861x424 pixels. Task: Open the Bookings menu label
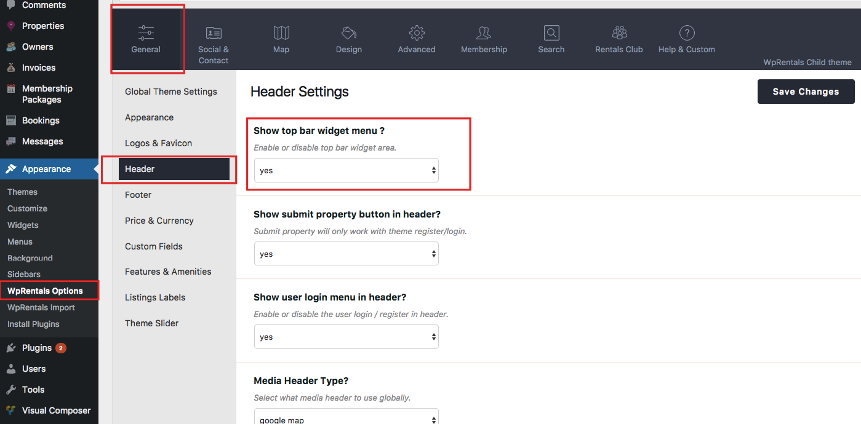[x=41, y=120]
